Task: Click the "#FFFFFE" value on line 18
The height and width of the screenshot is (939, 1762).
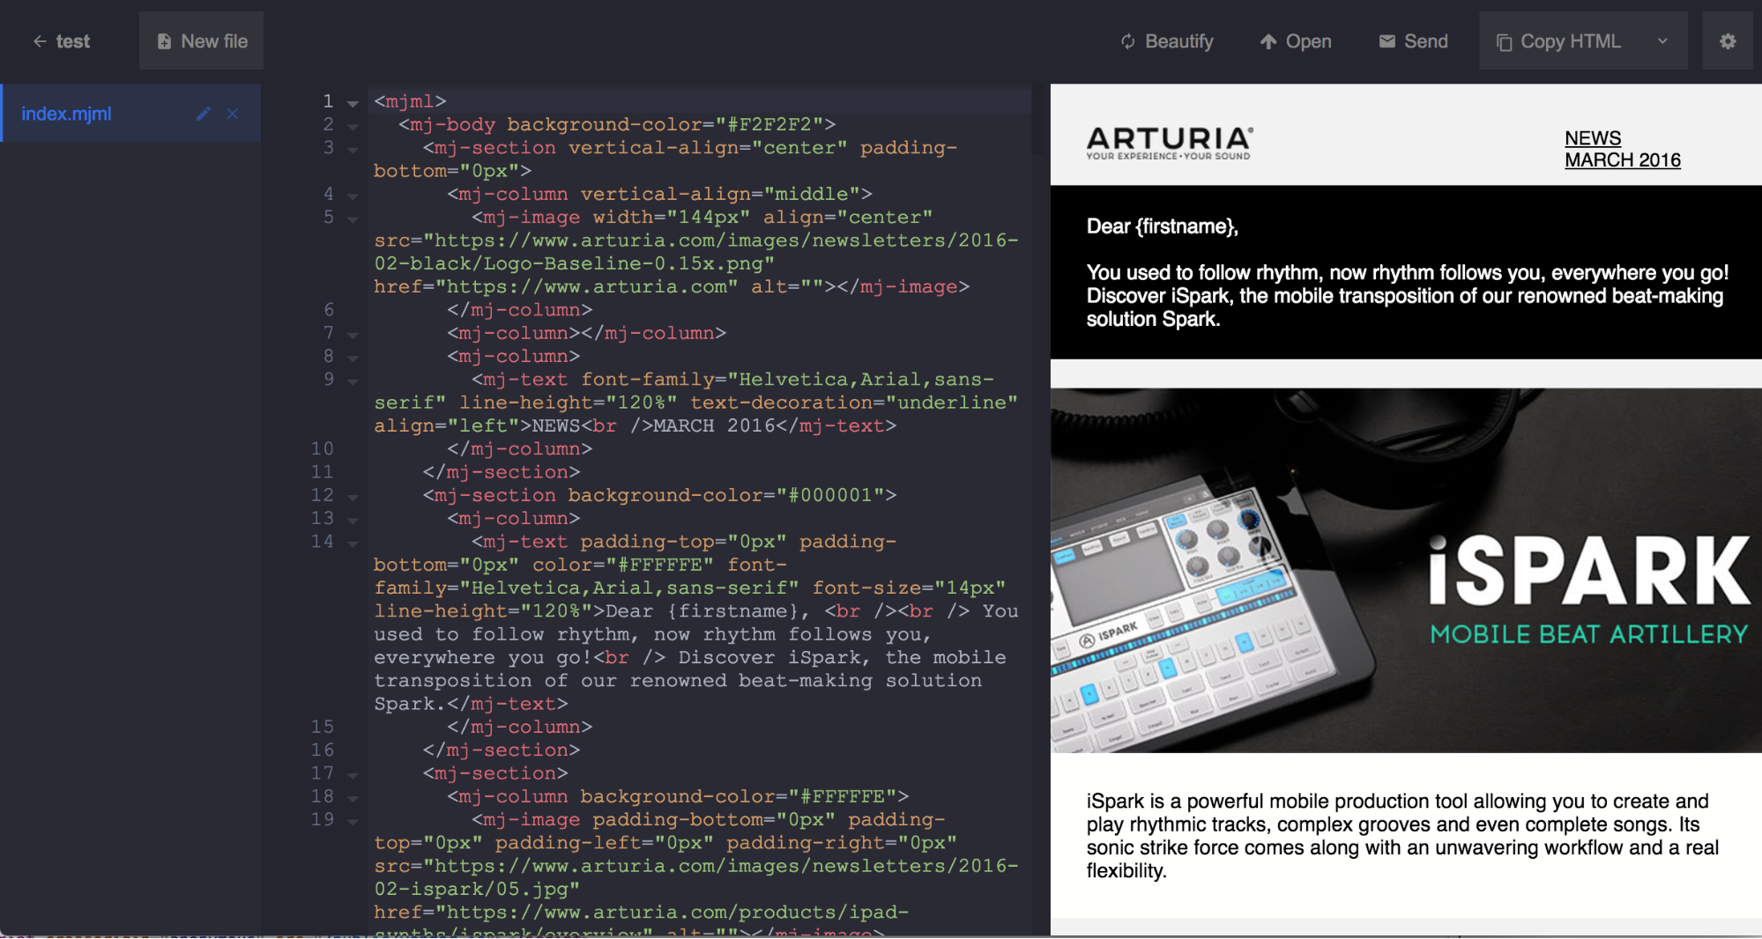Action: 842,796
